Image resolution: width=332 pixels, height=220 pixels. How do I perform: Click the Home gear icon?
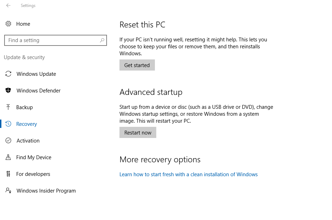pyautogui.click(x=8, y=24)
